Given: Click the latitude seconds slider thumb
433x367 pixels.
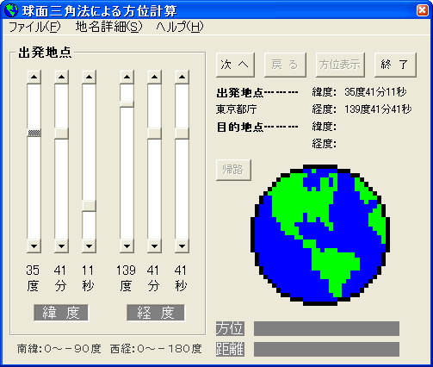Looking at the screenshot, I should (x=89, y=206).
